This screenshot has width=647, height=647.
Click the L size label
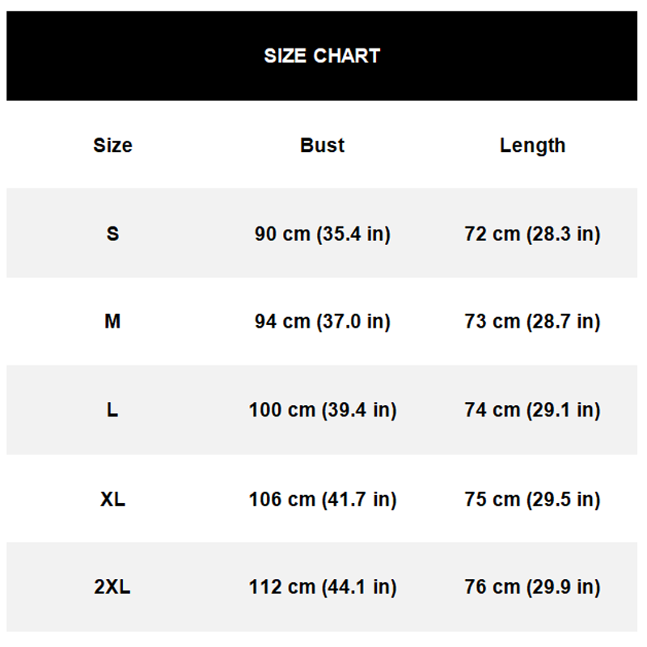[112, 410]
